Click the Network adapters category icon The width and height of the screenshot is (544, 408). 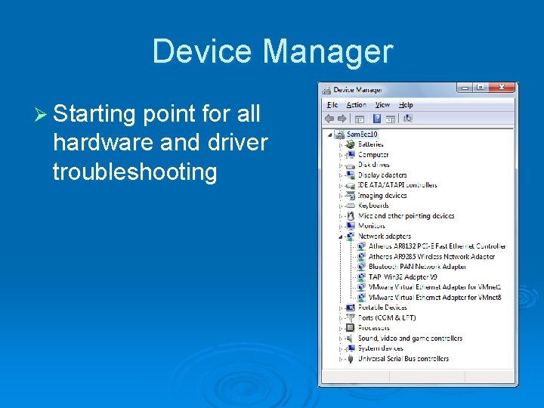pos(351,236)
